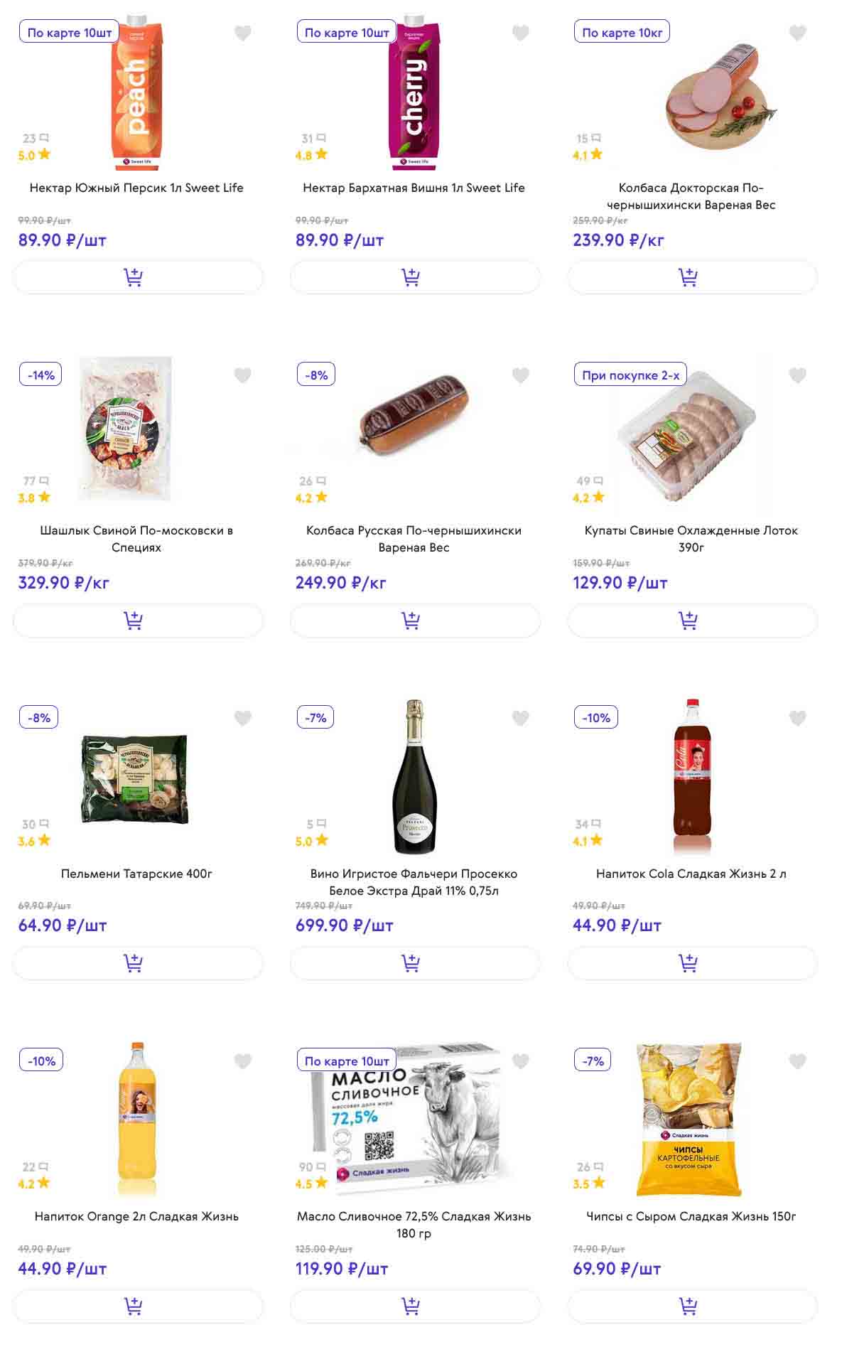Toggle favorite heart on Колбаса Русская
Image resolution: width=842 pixels, height=1347 pixels.
(x=521, y=375)
